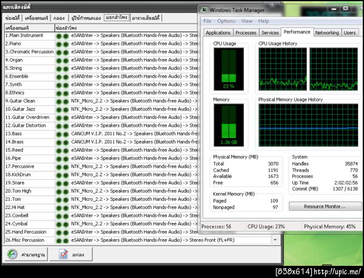Open dropdown arrow on 26.Misc Percussion speaker
364x278 pixels.
(275, 240)
